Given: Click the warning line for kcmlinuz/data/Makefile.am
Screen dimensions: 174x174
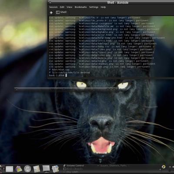Looking at the screenshot, I should 102,26.
